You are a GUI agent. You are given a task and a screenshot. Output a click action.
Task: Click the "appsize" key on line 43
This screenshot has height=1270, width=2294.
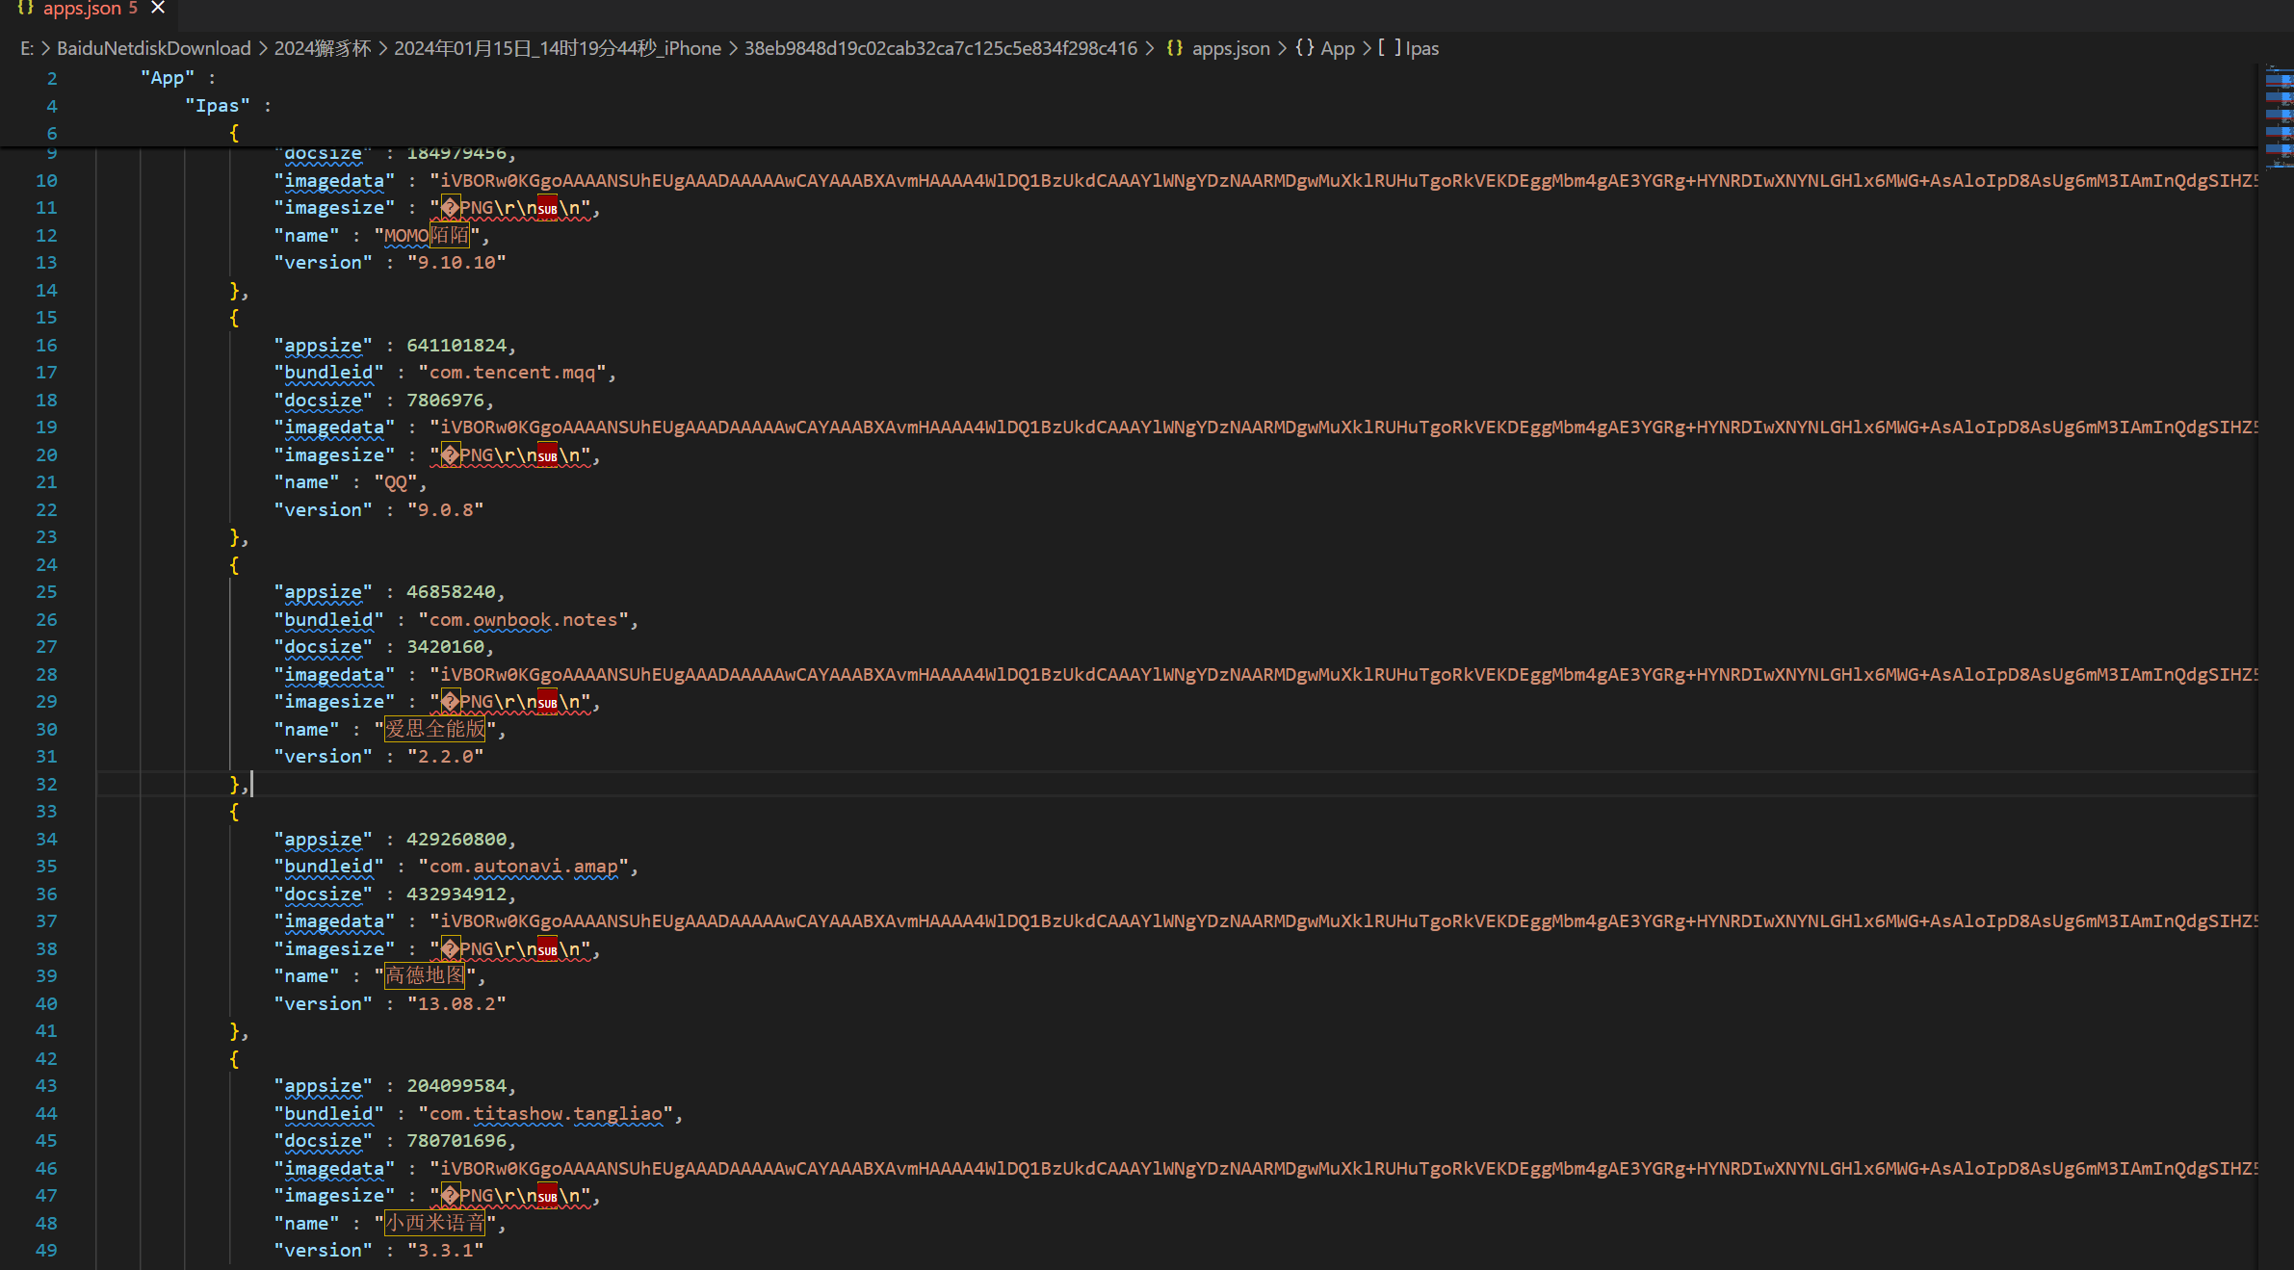click(323, 1086)
